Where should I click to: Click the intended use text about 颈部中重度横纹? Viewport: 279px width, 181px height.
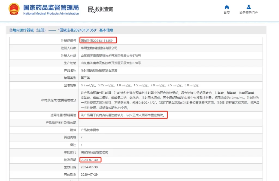123,115
